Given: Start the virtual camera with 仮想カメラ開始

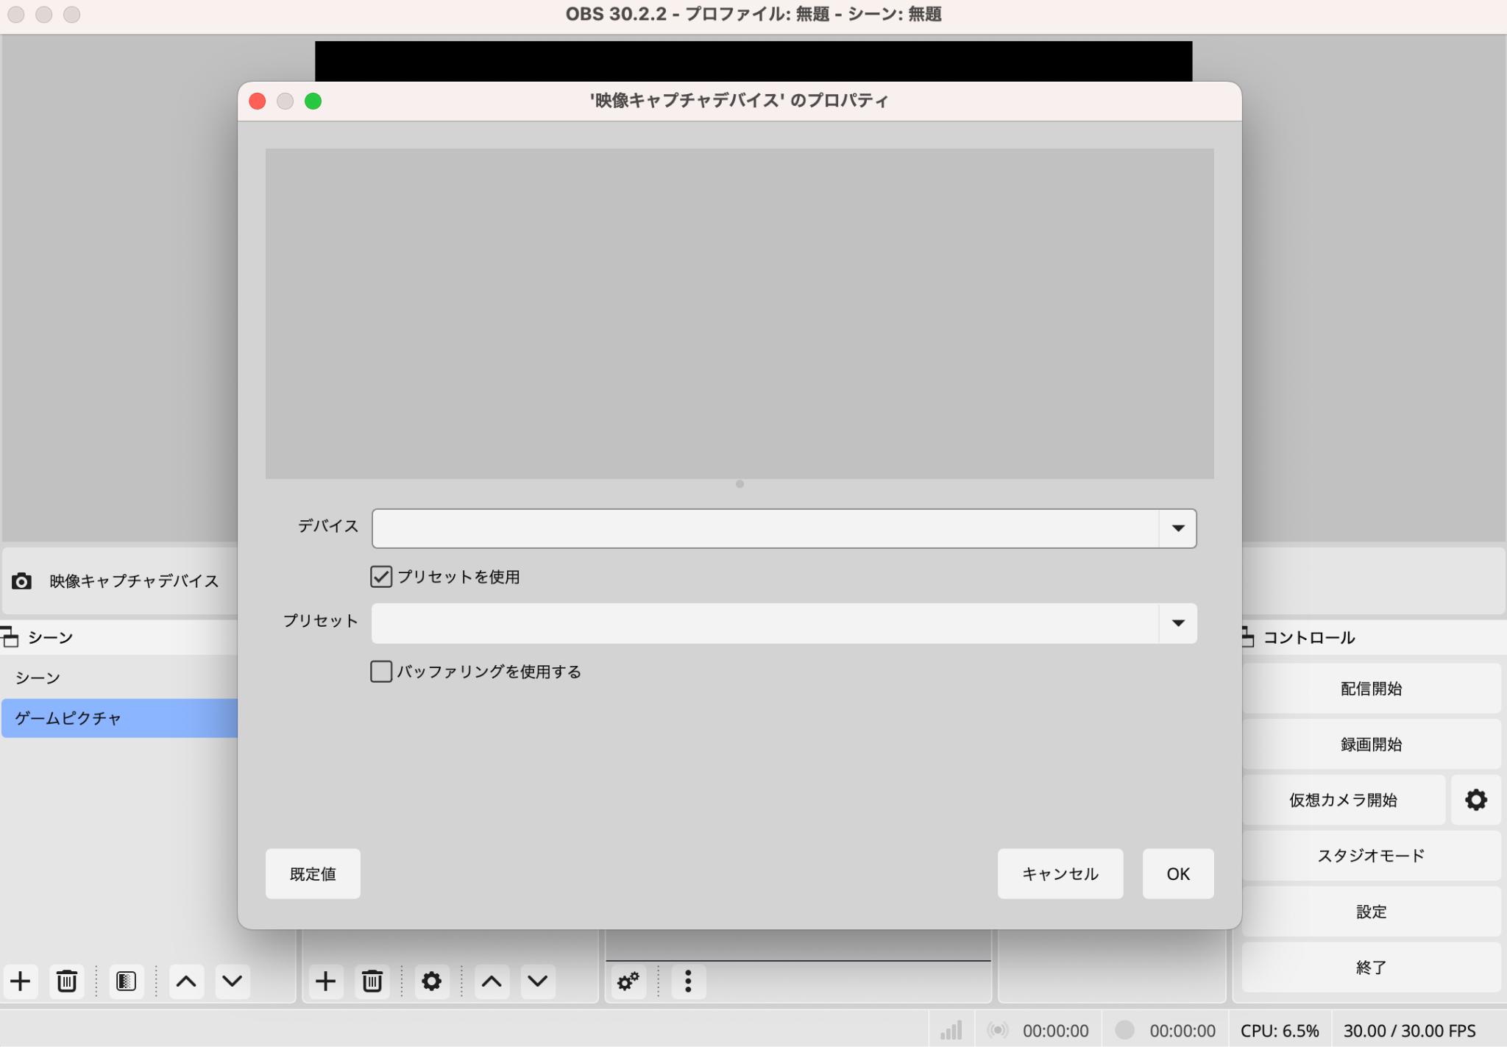Looking at the screenshot, I should click(x=1343, y=800).
